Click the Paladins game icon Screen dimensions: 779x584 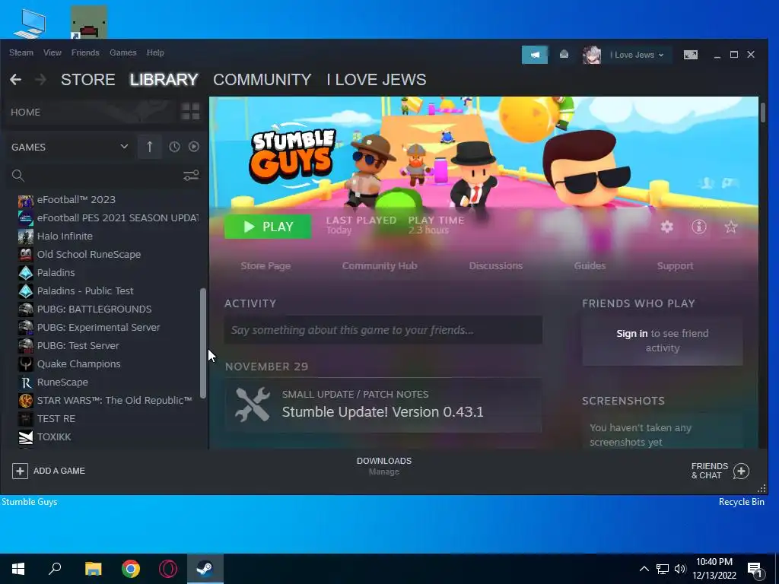tap(26, 273)
